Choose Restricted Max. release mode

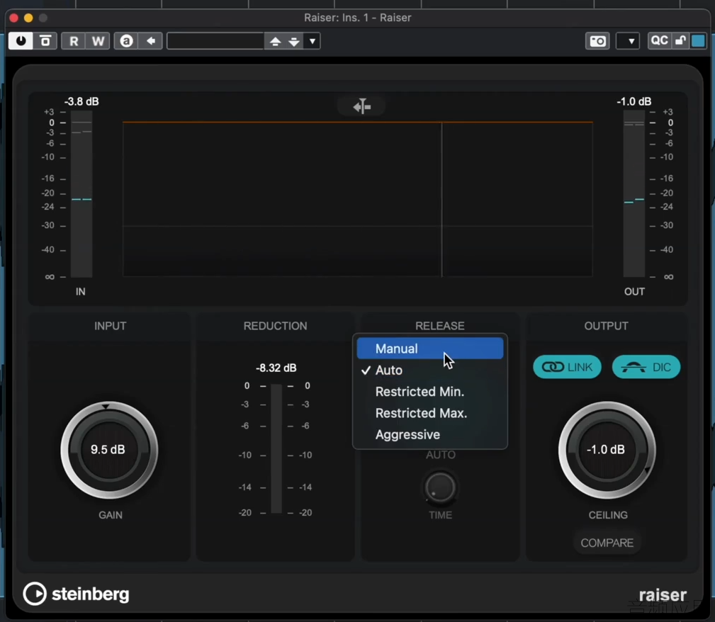(x=430, y=413)
